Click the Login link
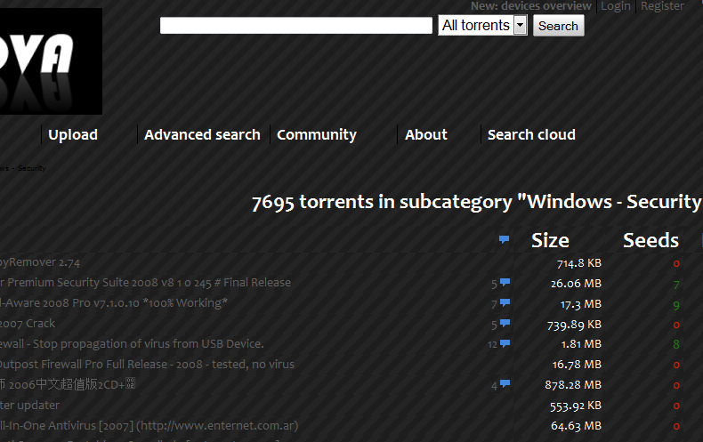Screen dimensions: 703x442 pos(615,6)
